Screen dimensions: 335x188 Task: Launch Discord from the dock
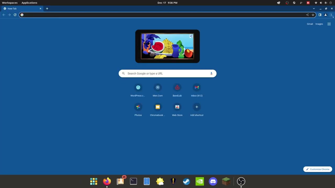pyautogui.click(x=213, y=181)
